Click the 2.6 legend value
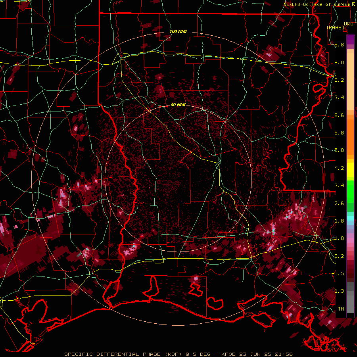 [x=339, y=203]
